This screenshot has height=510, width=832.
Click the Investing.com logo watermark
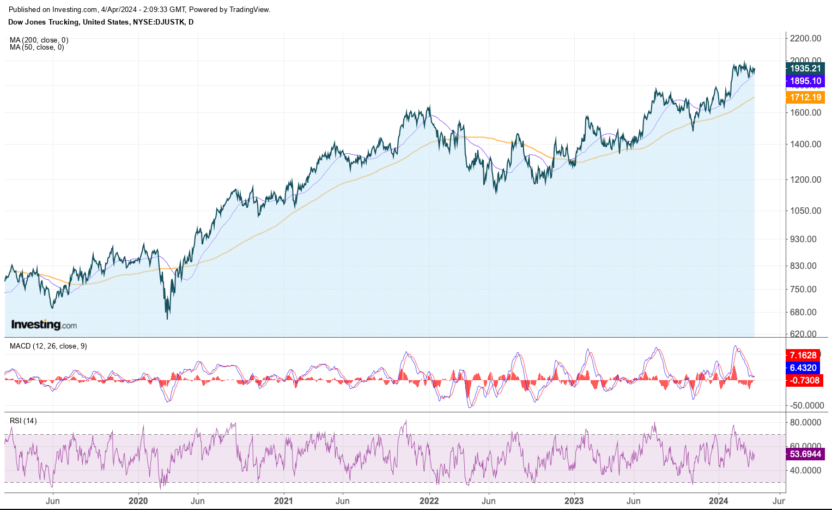click(44, 325)
